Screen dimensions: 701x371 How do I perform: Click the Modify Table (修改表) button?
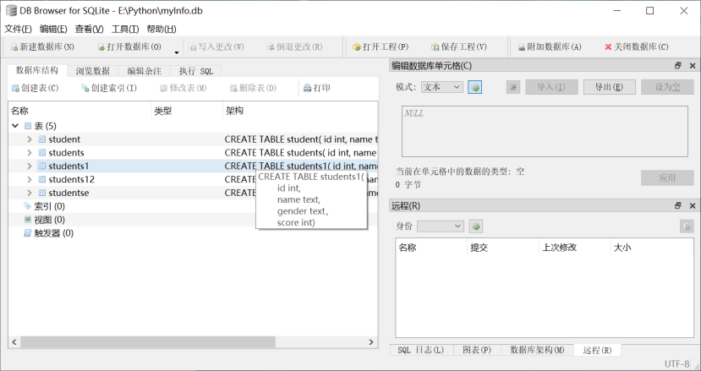coord(183,88)
